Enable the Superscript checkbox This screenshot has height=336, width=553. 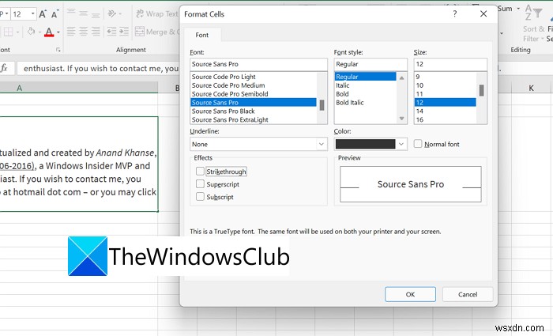200,184
